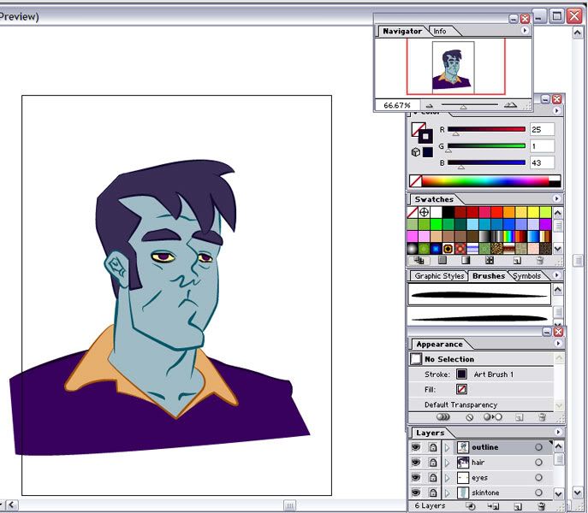Delete selection with Layers panel trash
The image size is (588, 513).
coord(541,506)
